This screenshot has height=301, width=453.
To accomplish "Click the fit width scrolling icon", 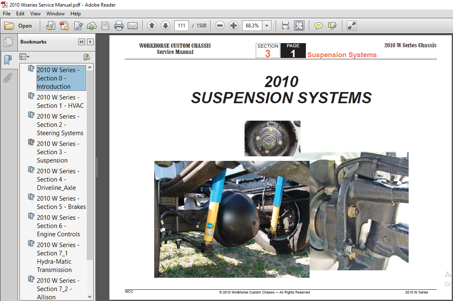I will (286, 26).
